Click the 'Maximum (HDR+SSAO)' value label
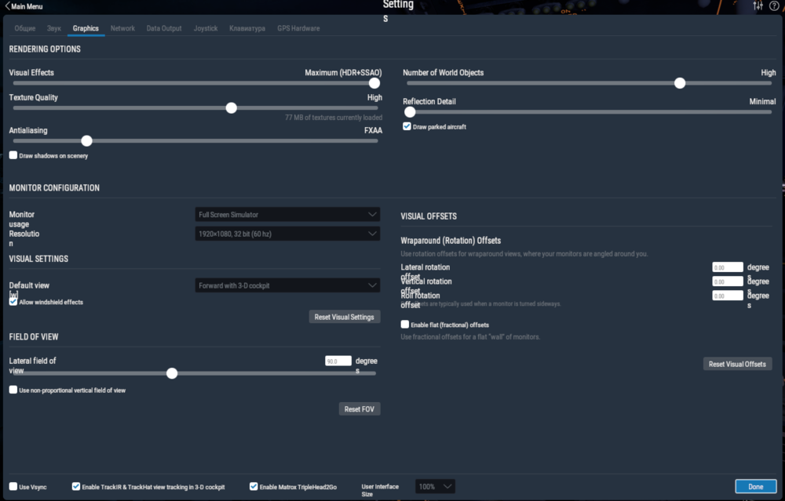Viewport: 785px width, 501px height. 344,72
